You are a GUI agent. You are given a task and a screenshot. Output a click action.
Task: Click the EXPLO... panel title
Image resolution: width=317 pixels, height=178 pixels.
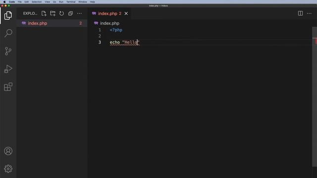tap(30, 13)
